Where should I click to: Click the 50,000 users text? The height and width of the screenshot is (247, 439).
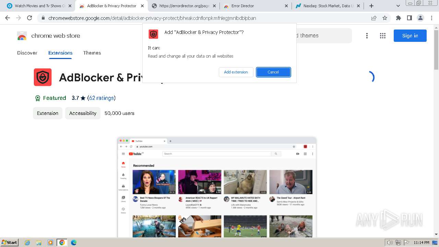coord(119,113)
